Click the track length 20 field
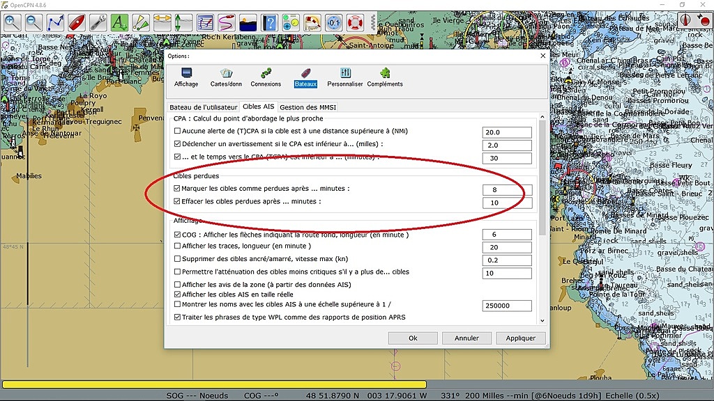Screen dimensions: 714x401 [507, 247]
